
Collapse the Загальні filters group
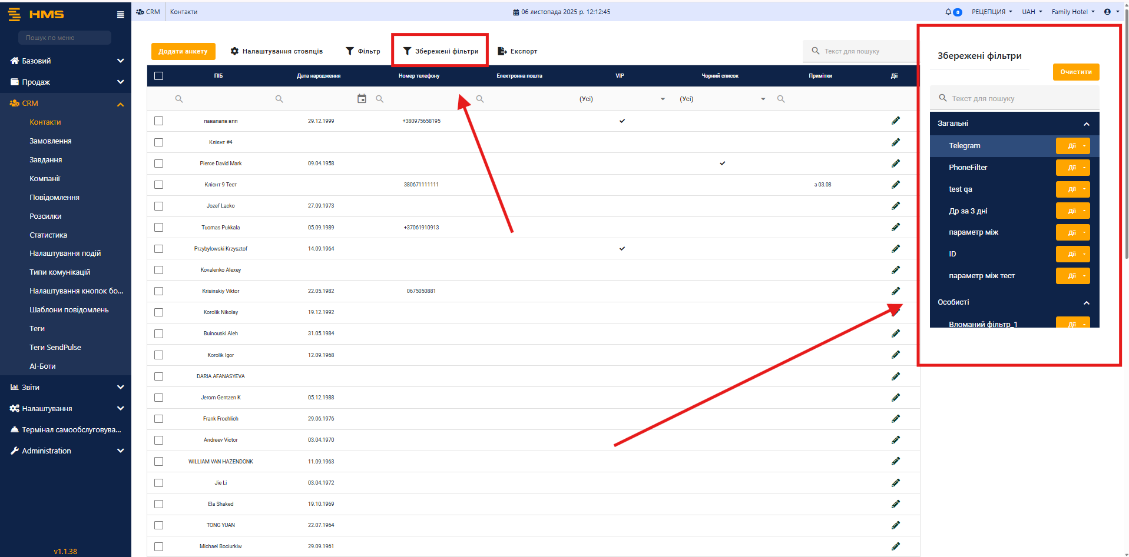[x=1086, y=124]
